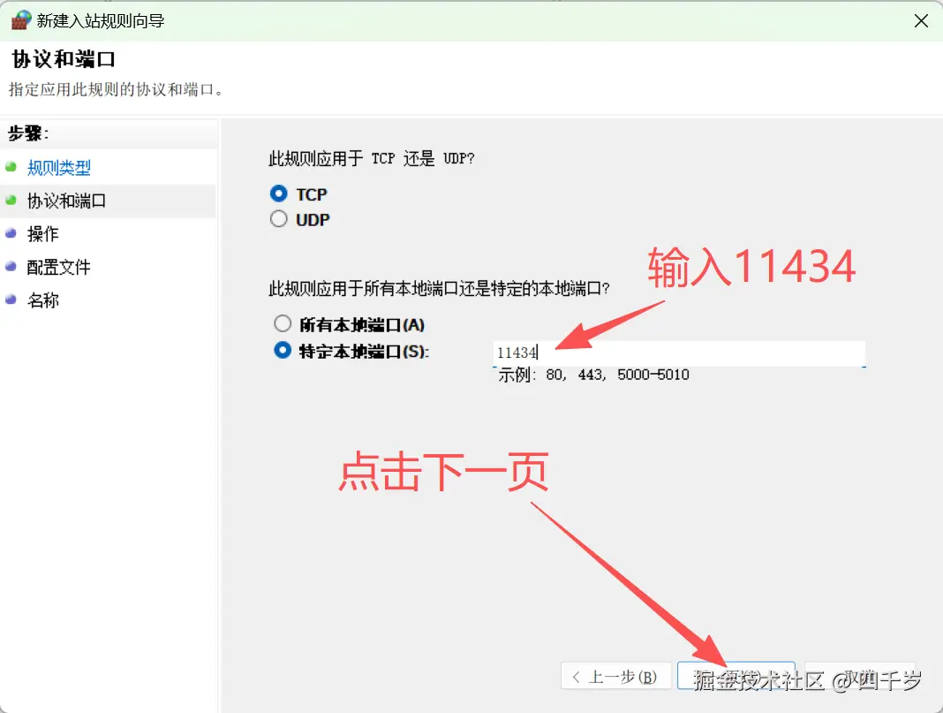Click the 上一步(B) button
The width and height of the screenshot is (943, 713).
(615, 676)
